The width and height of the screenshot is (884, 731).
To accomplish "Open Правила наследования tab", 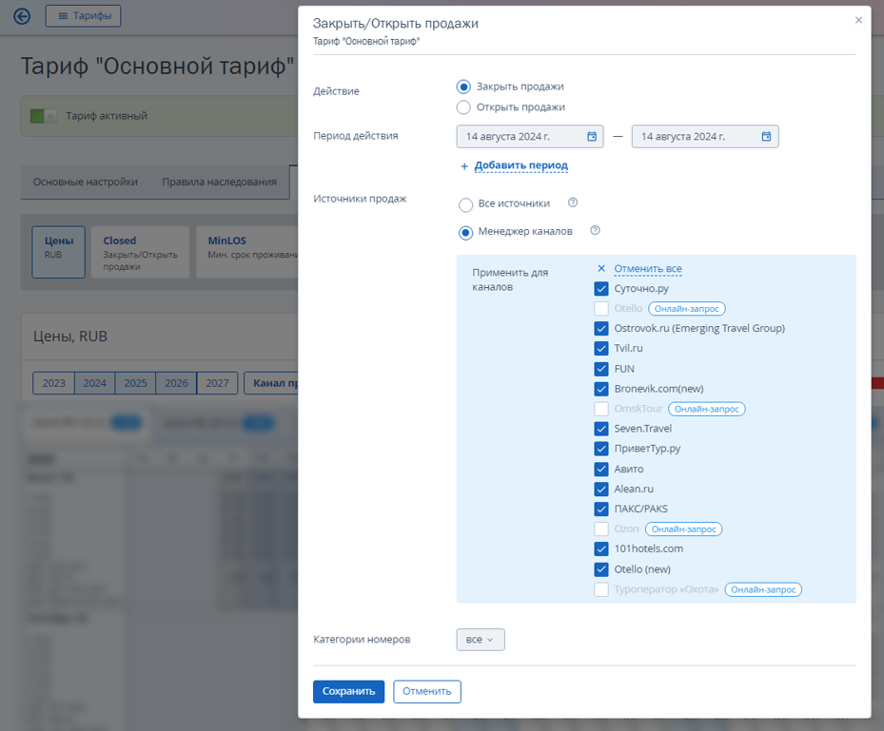I will (219, 182).
